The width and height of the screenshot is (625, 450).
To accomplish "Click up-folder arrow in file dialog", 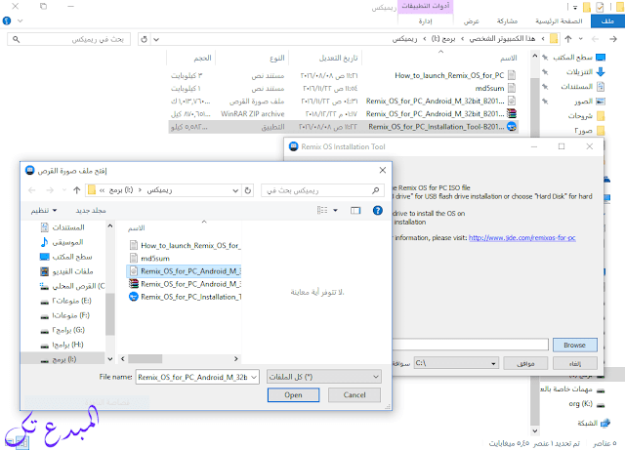I will (76, 190).
